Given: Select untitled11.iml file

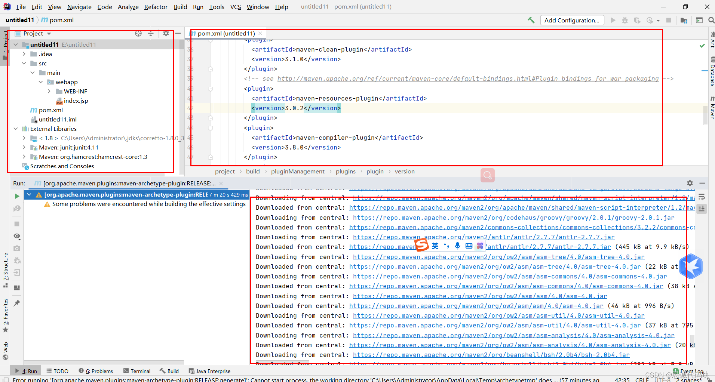Looking at the screenshot, I should click(x=58, y=119).
